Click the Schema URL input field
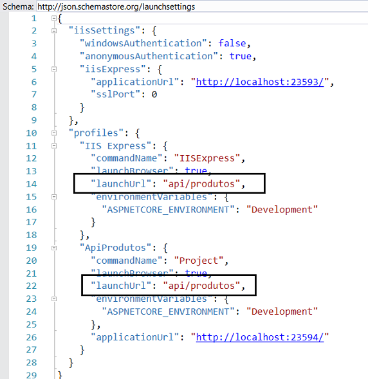The height and width of the screenshot is (379, 368). pyautogui.click(x=203, y=6)
